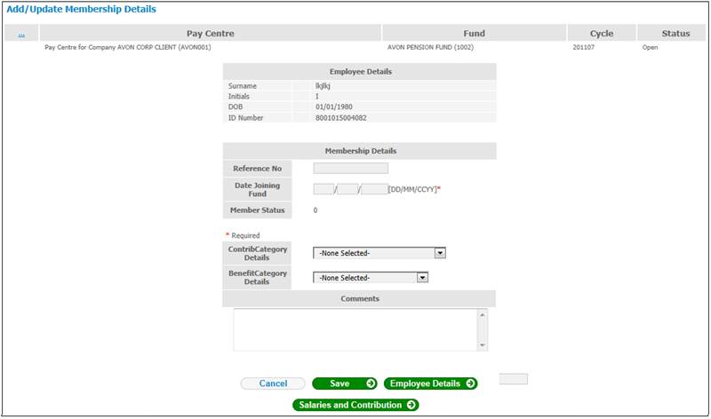Click the year field of Date Joining Fund
Screen dimensions: 711x419
[374, 189]
